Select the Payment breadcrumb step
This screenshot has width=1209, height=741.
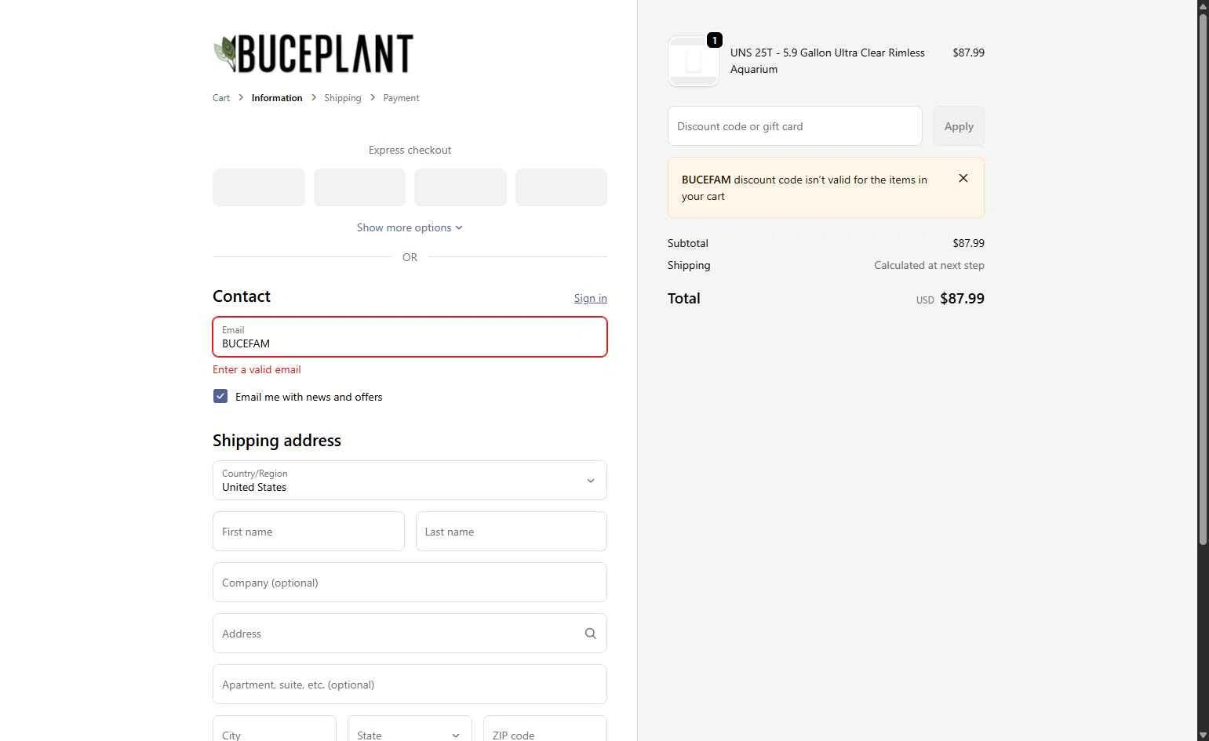click(401, 98)
